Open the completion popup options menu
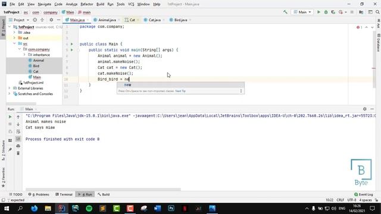The image size is (381, 214). tap(241, 91)
